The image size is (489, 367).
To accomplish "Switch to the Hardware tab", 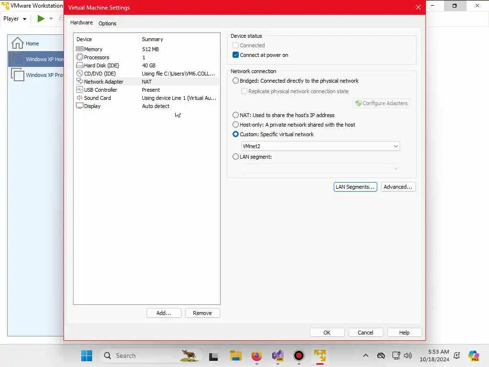I will (81, 22).
